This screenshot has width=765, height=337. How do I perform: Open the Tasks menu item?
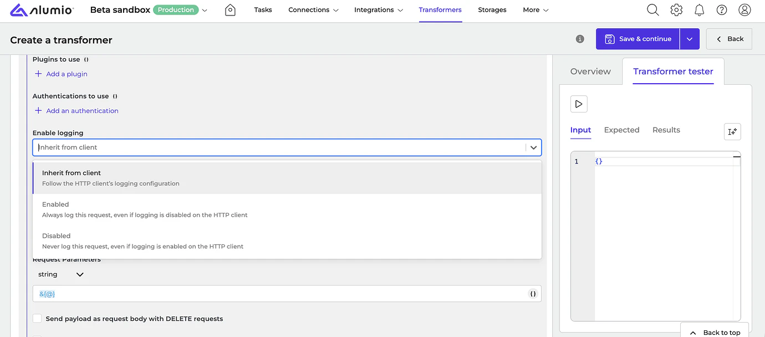point(263,10)
